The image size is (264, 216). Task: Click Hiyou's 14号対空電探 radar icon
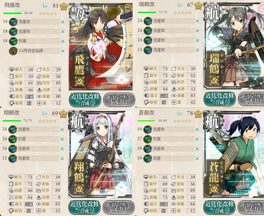(13, 51)
